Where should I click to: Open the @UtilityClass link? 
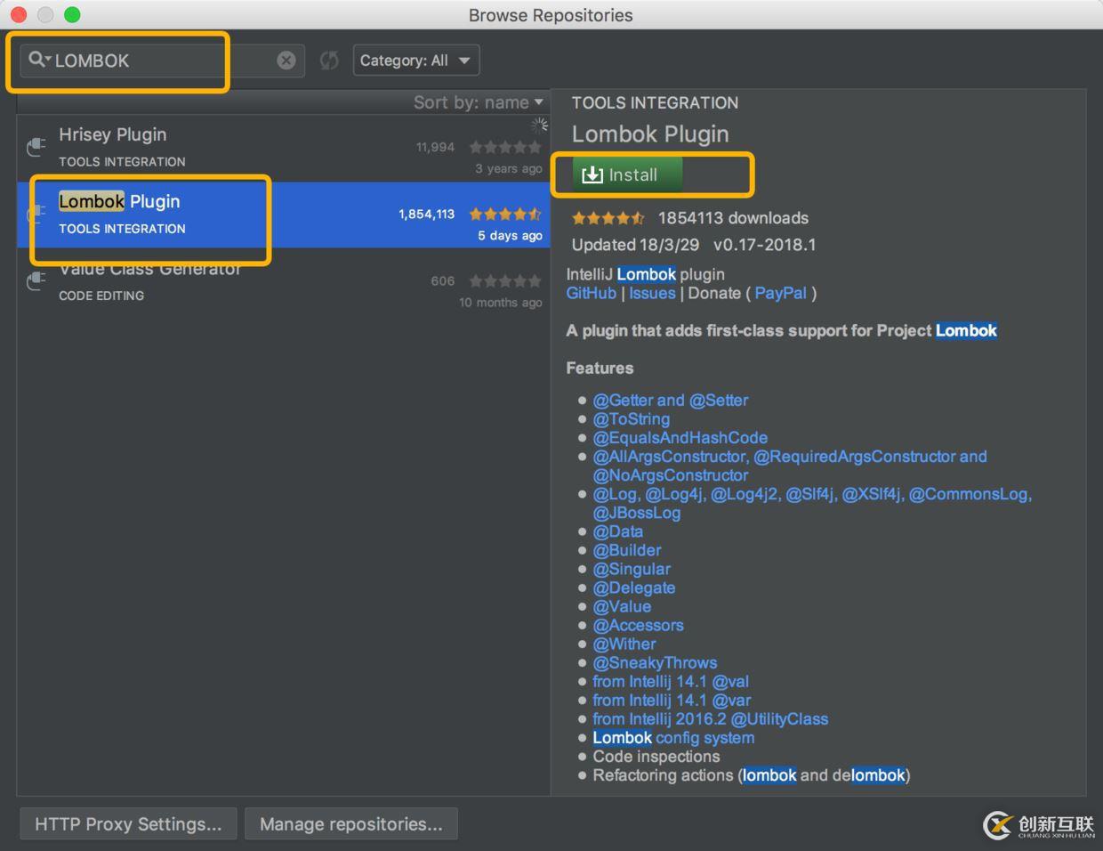(x=711, y=719)
